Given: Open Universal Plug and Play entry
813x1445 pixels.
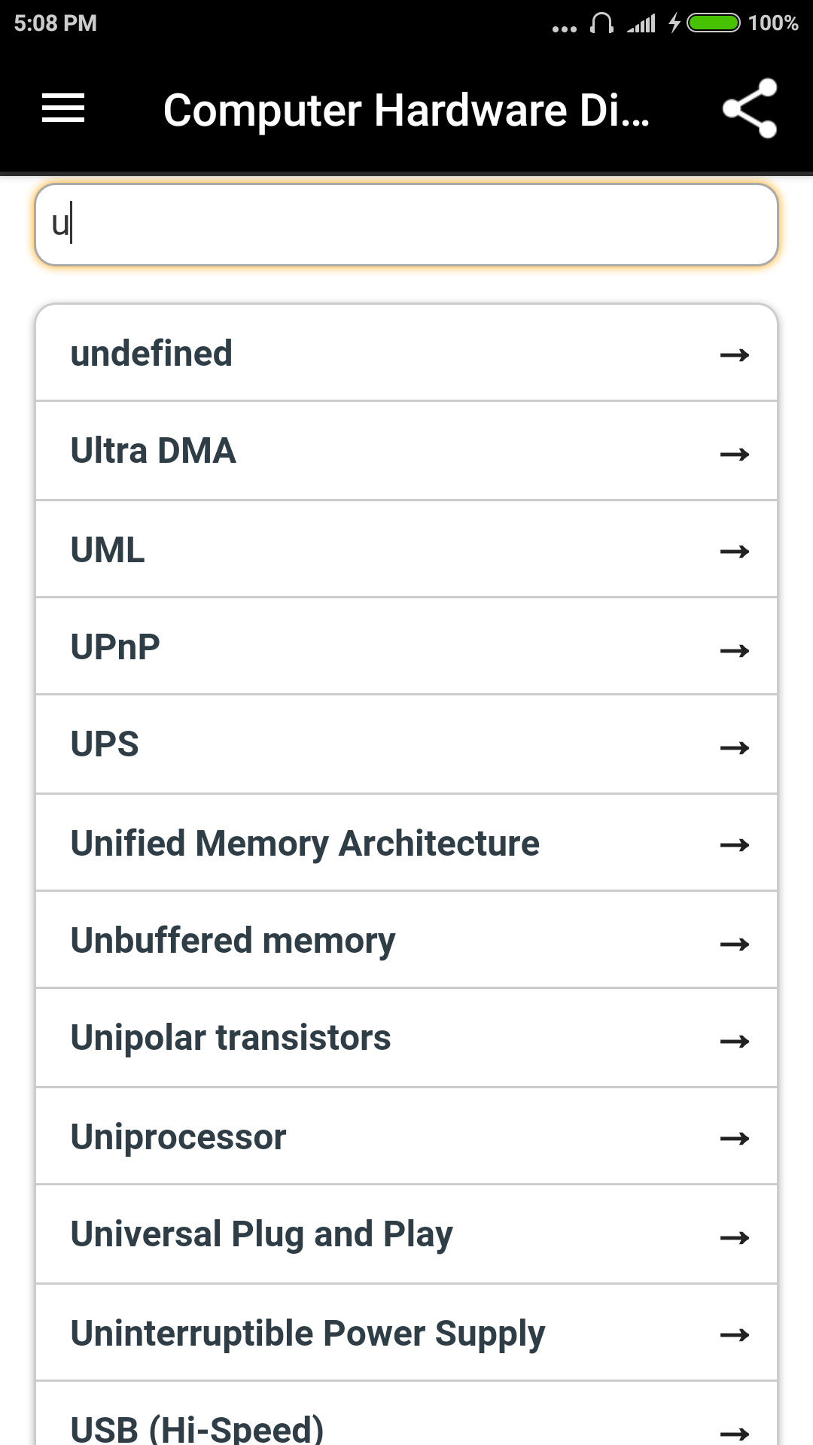Looking at the screenshot, I should 406,1234.
